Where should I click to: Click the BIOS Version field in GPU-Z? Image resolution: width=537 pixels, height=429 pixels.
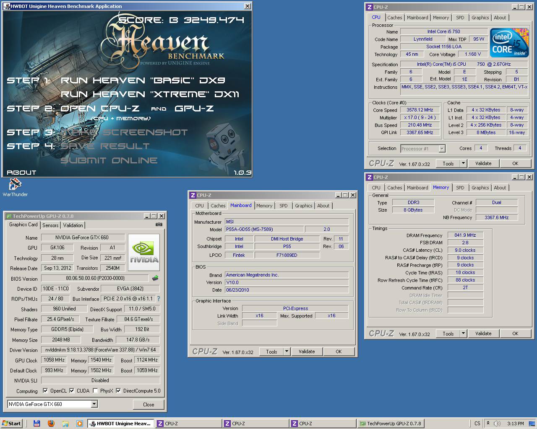pos(95,278)
